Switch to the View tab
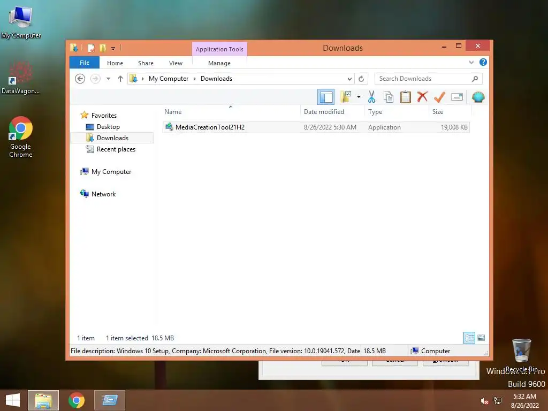Viewport: 548px width, 411px height. click(x=176, y=63)
